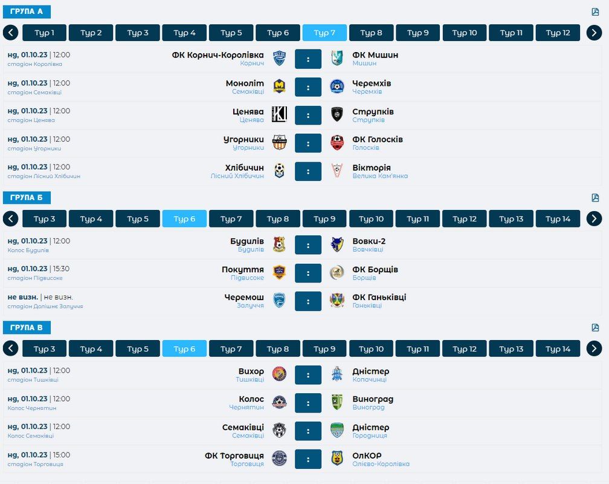Select Тур 14 in Group В
The width and height of the screenshot is (609, 484).
tap(558, 348)
